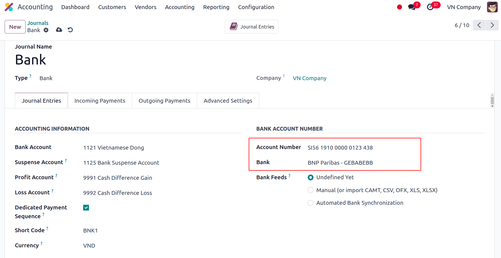Image resolution: width=501 pixels, height=258 pixels.
Task: Open the chat messages icon with 7 badge
Action: point(412,7)
